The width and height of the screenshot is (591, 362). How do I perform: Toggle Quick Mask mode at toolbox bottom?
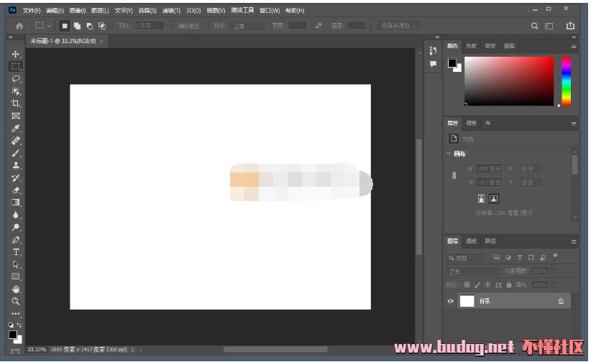coord(15,352)
